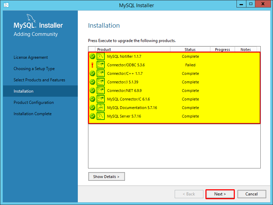
Task: Select the Installation step in sidebar
Action: tap(40, 91)
